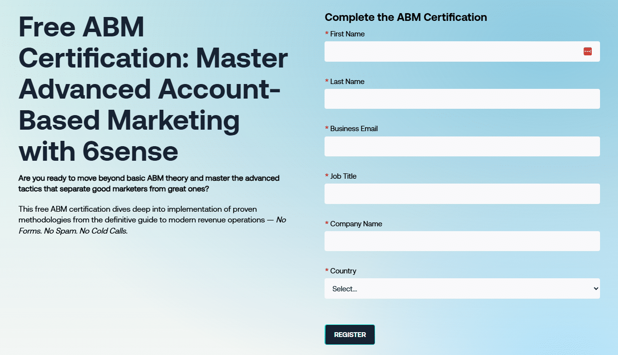Click into the Last Name text box

[462, 99]
